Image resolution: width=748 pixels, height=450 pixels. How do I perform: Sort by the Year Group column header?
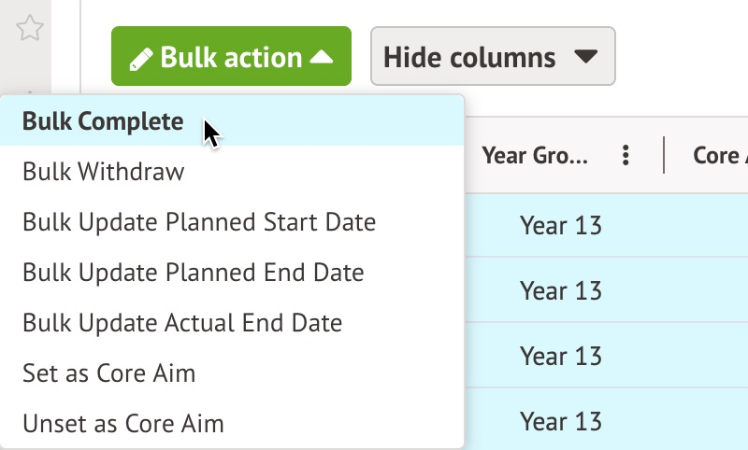(536, 155)
